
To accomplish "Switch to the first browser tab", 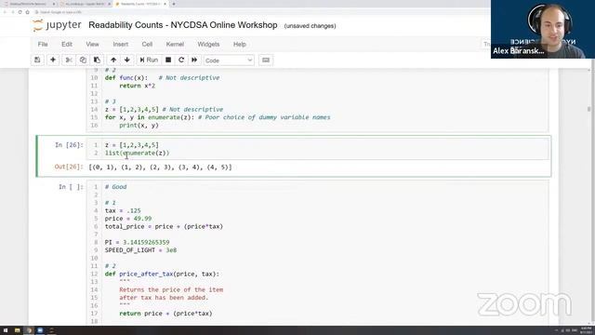I will click(29, 4).
